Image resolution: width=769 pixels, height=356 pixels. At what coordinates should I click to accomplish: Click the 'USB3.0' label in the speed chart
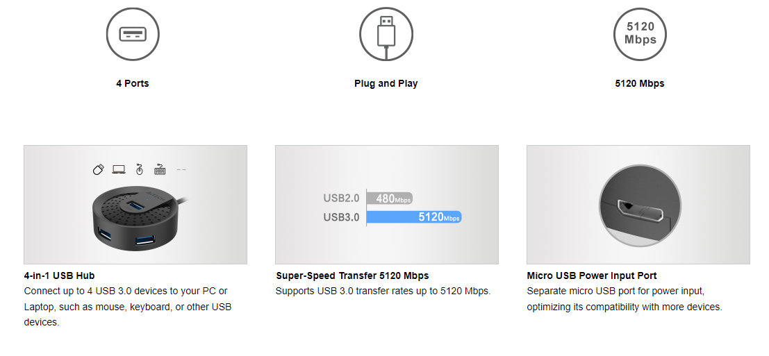(341, 217)
